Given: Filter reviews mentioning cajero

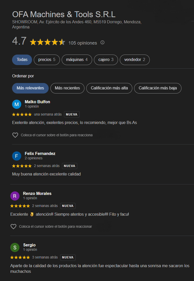Looking at the screenshot, I should tap(106, 60).
